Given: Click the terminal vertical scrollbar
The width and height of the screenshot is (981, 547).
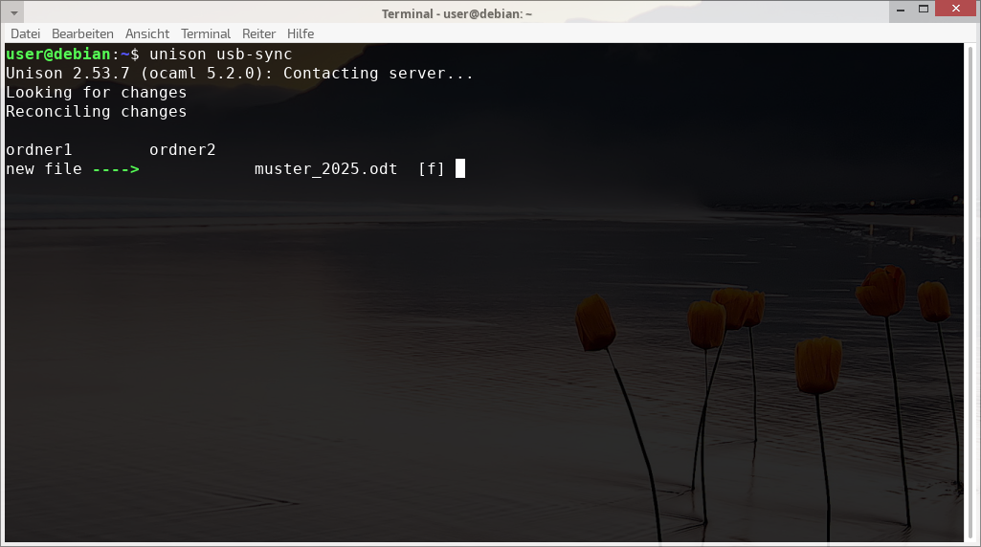Looking at the screenshot, I should pos(970,292).
